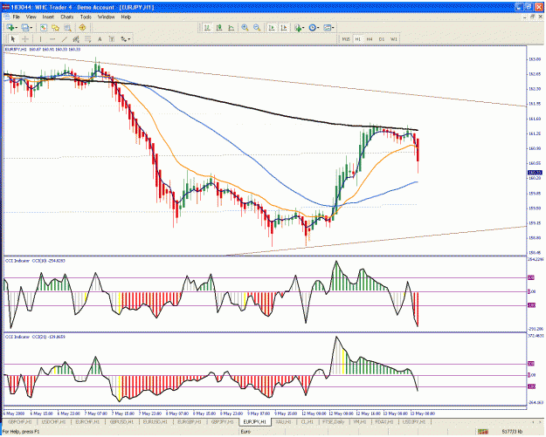Open a new chart with the green plus icon

tap(10, 27)
